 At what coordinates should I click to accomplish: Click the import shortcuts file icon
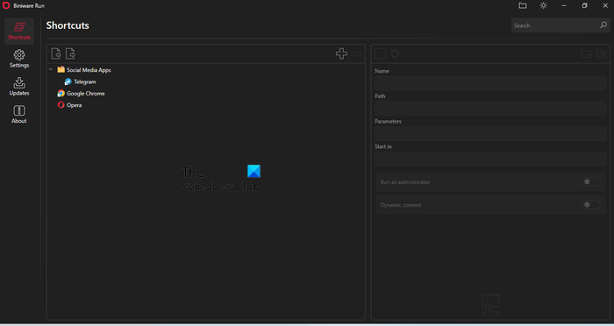coord(56,53)
